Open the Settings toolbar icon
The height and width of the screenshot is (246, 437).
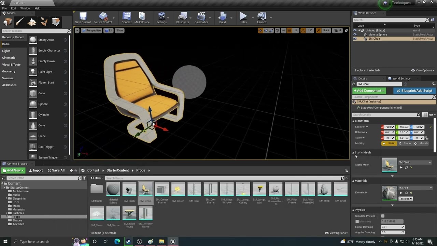click(x=161, y=18)
